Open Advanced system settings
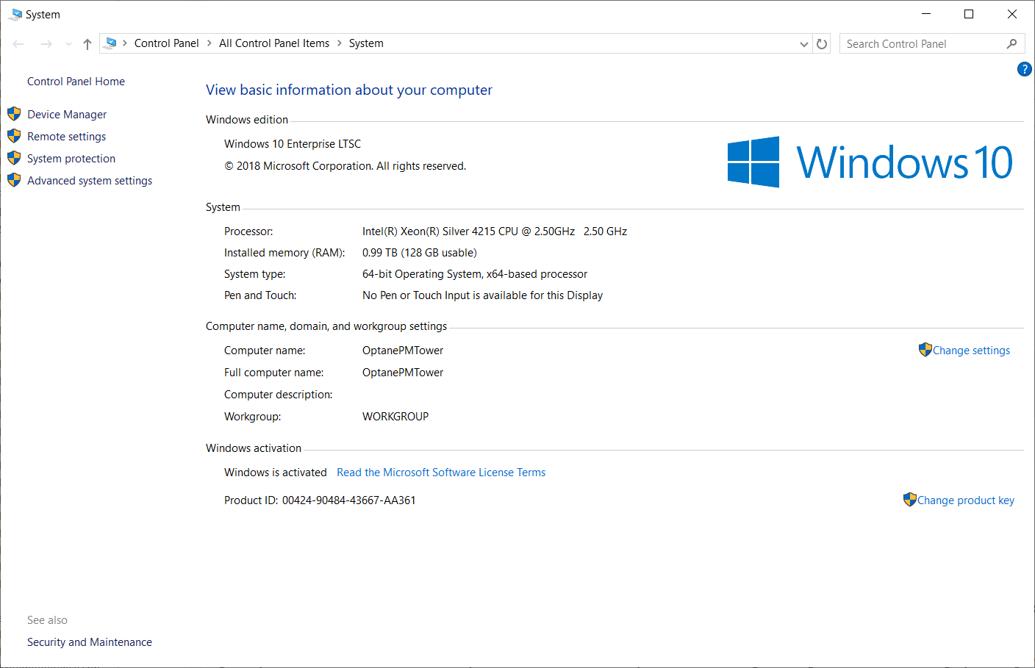Screen dimensions: 1035x668 point(90,181)
